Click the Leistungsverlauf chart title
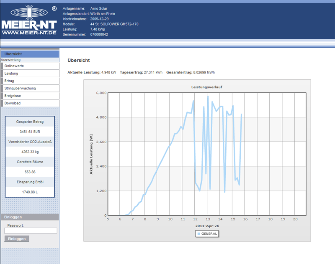The width and height of the screenshot is (335, 264). coord(206,87)
